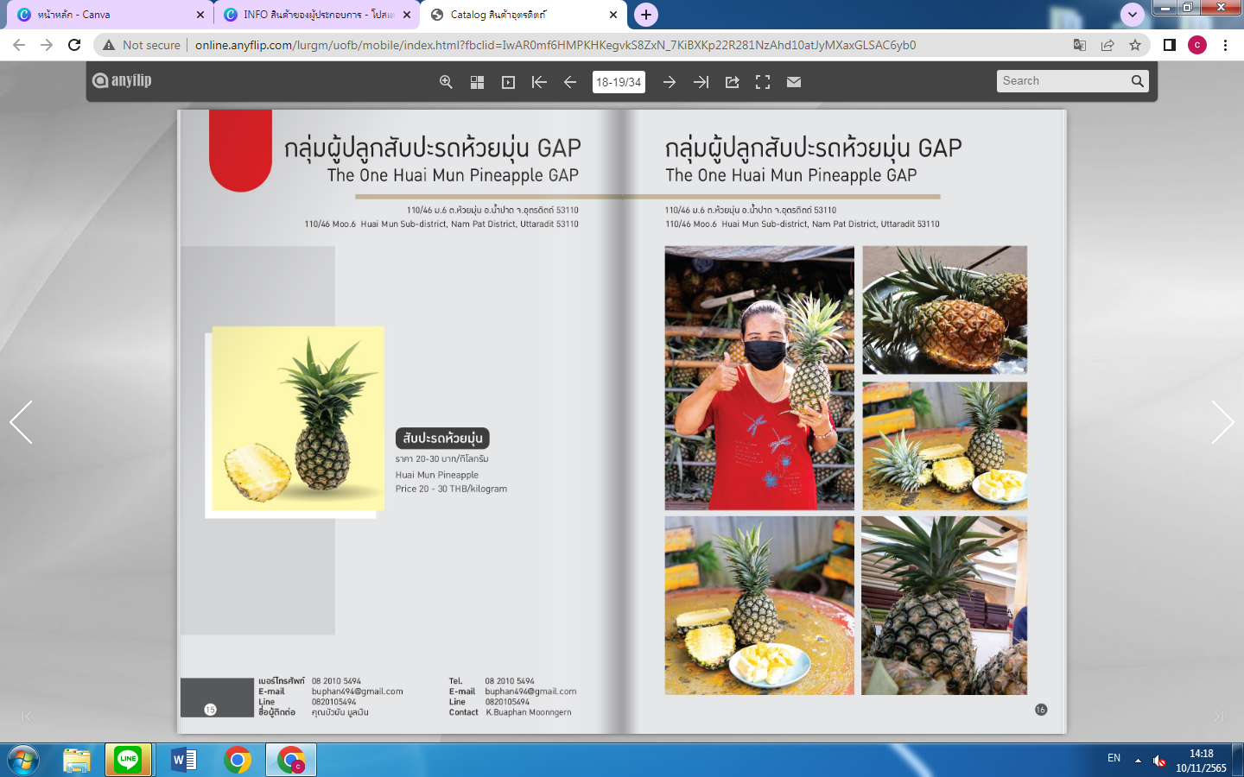The image size is (1244, 777).
Task: Click the email envelope icon
Action: pos(794,82)
